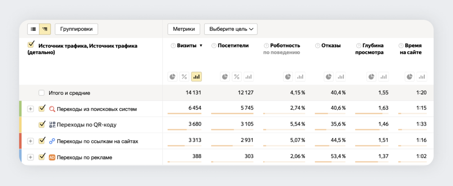The image size is (453, 186).
Task: Show pie chart for Визиты column
Action: (x=172, y=77)
